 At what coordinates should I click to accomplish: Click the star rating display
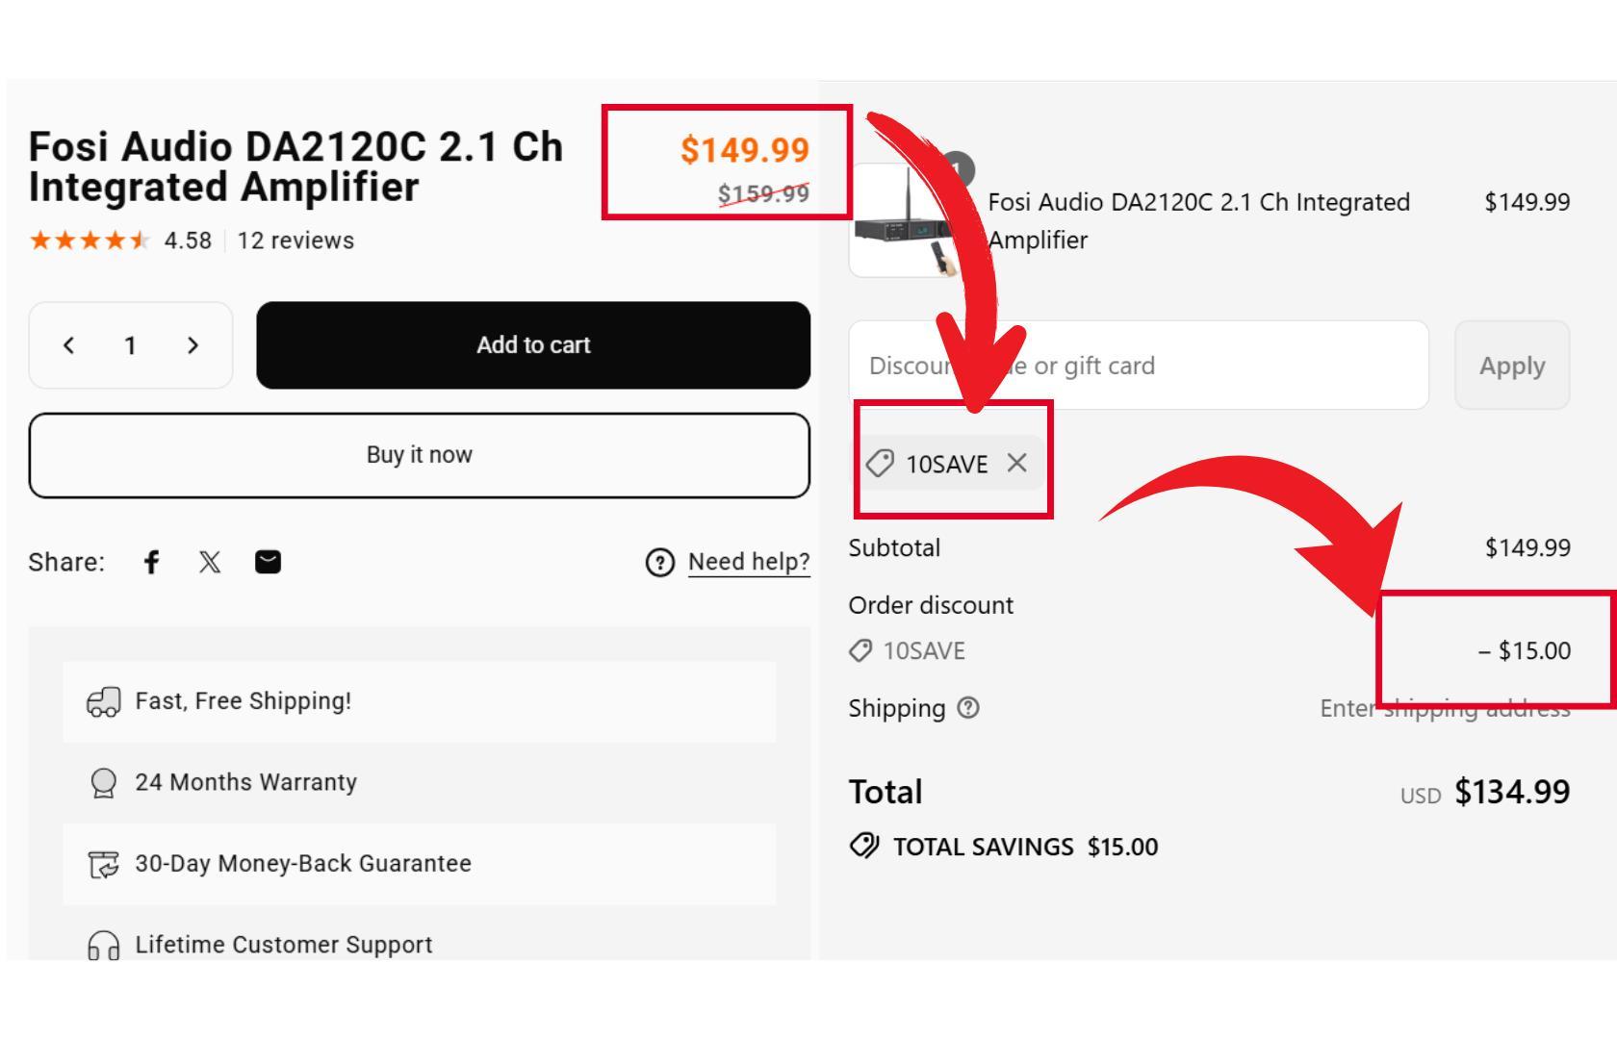tap(90, 241)
